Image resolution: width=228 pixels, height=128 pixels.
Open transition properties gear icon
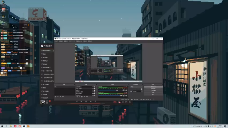click(142, 89)
